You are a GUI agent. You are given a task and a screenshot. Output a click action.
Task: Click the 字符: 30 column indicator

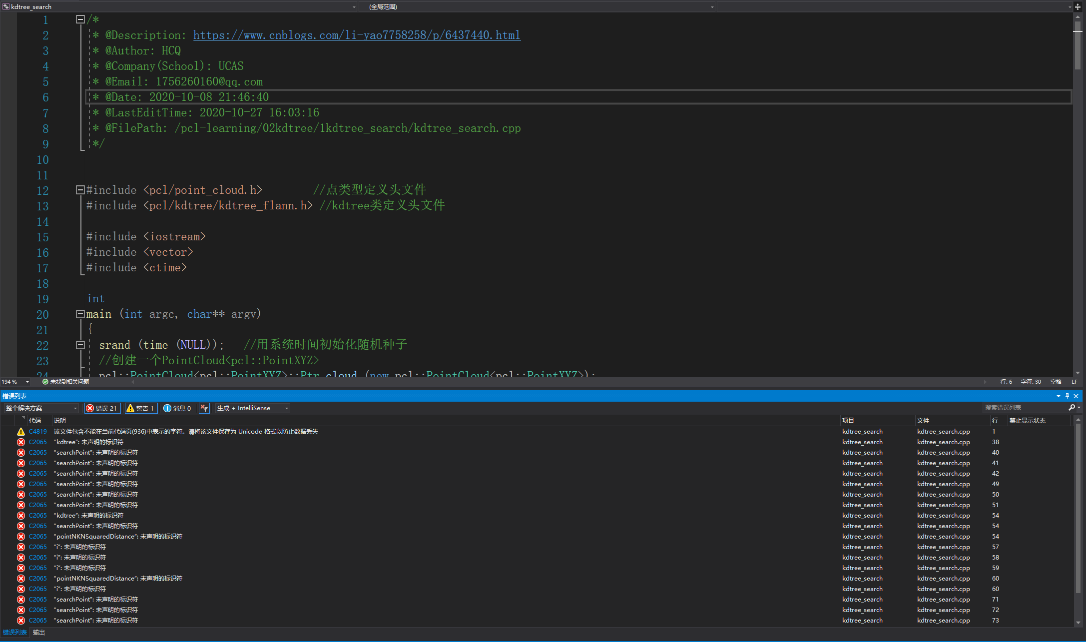pyautogui.click(x=1031, y=382)
